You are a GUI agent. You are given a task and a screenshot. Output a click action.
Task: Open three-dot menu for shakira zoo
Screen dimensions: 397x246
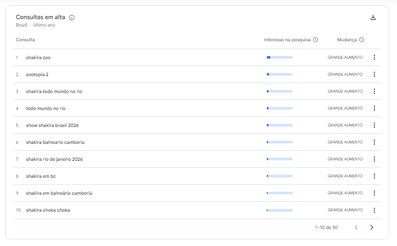click(x=374, y=57)
